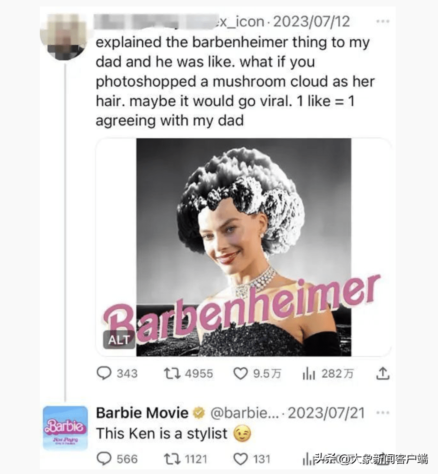
Task: View analytics showing 282万 views
Action: (x=328, y=374)
